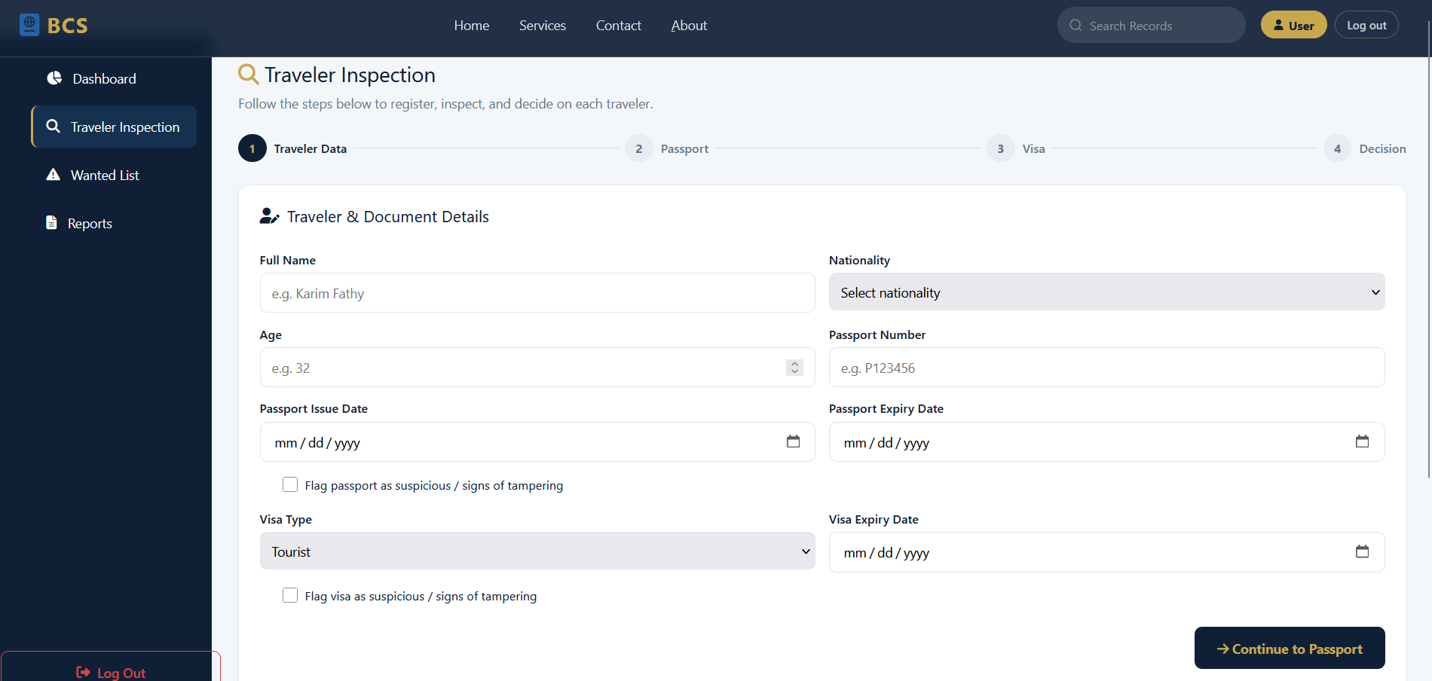Click the 'Flag visa as suspicious' label text
This screenshot has width=1432, height=681.
click(x=421, y=596)
